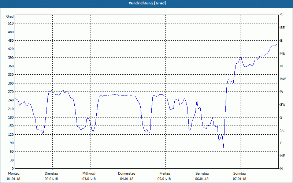The image size is (293, 183).
Task: Click the 'Windrichtung [Grad]' chart title
Action: (x=148, y=3)
